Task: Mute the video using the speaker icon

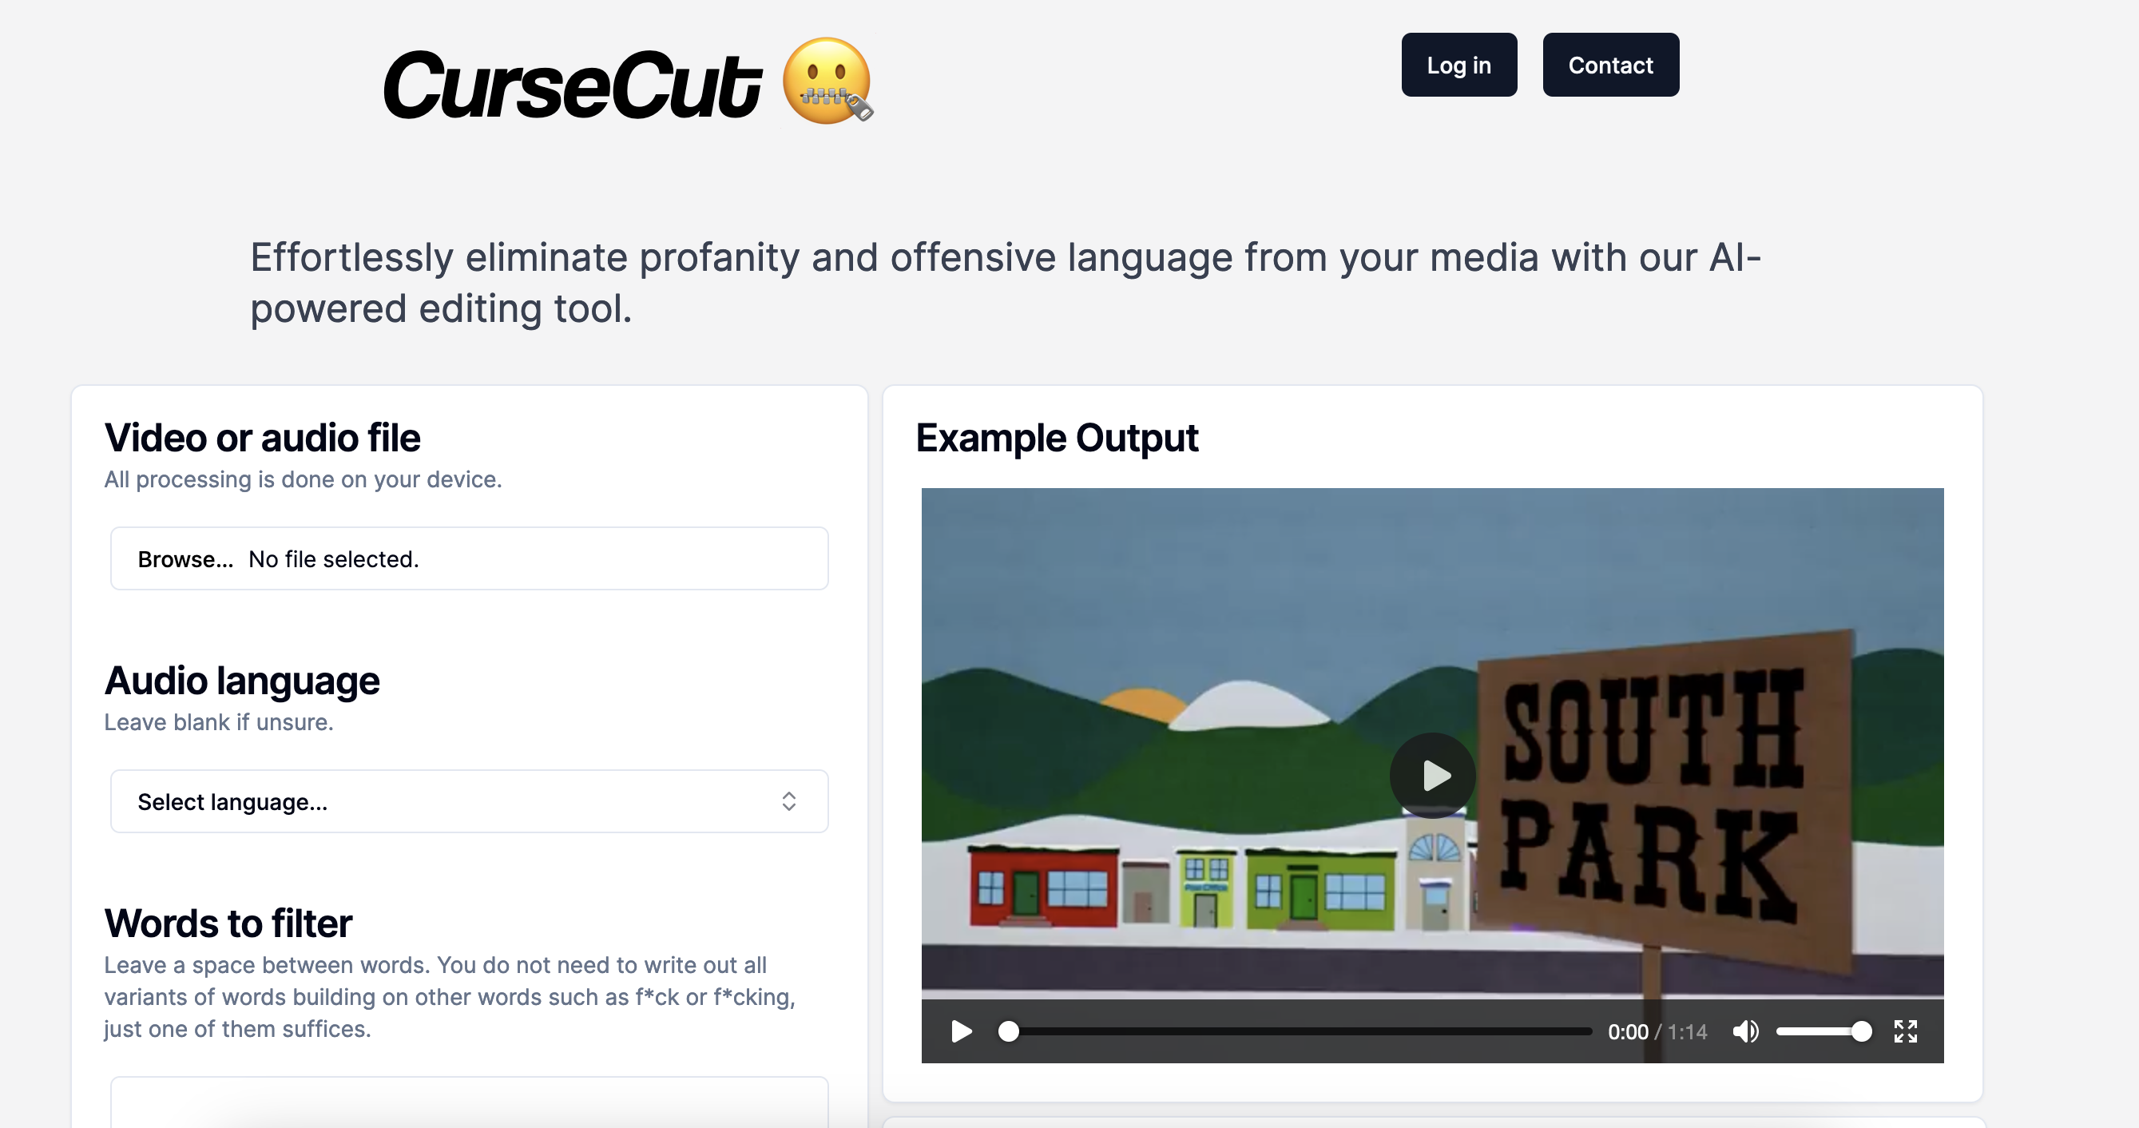Action: click(x=1744, y=1031)
